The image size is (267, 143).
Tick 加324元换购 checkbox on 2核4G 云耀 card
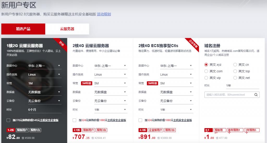pyautogui.click(x=74, y=120)
